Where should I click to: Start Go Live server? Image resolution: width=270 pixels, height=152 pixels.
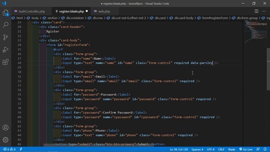click(x=246, y=149)
